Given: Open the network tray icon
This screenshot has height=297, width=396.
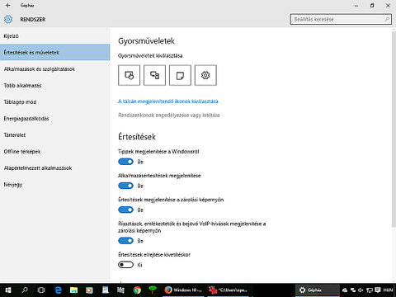Looking at the screenshot, I should click(370, 290).
